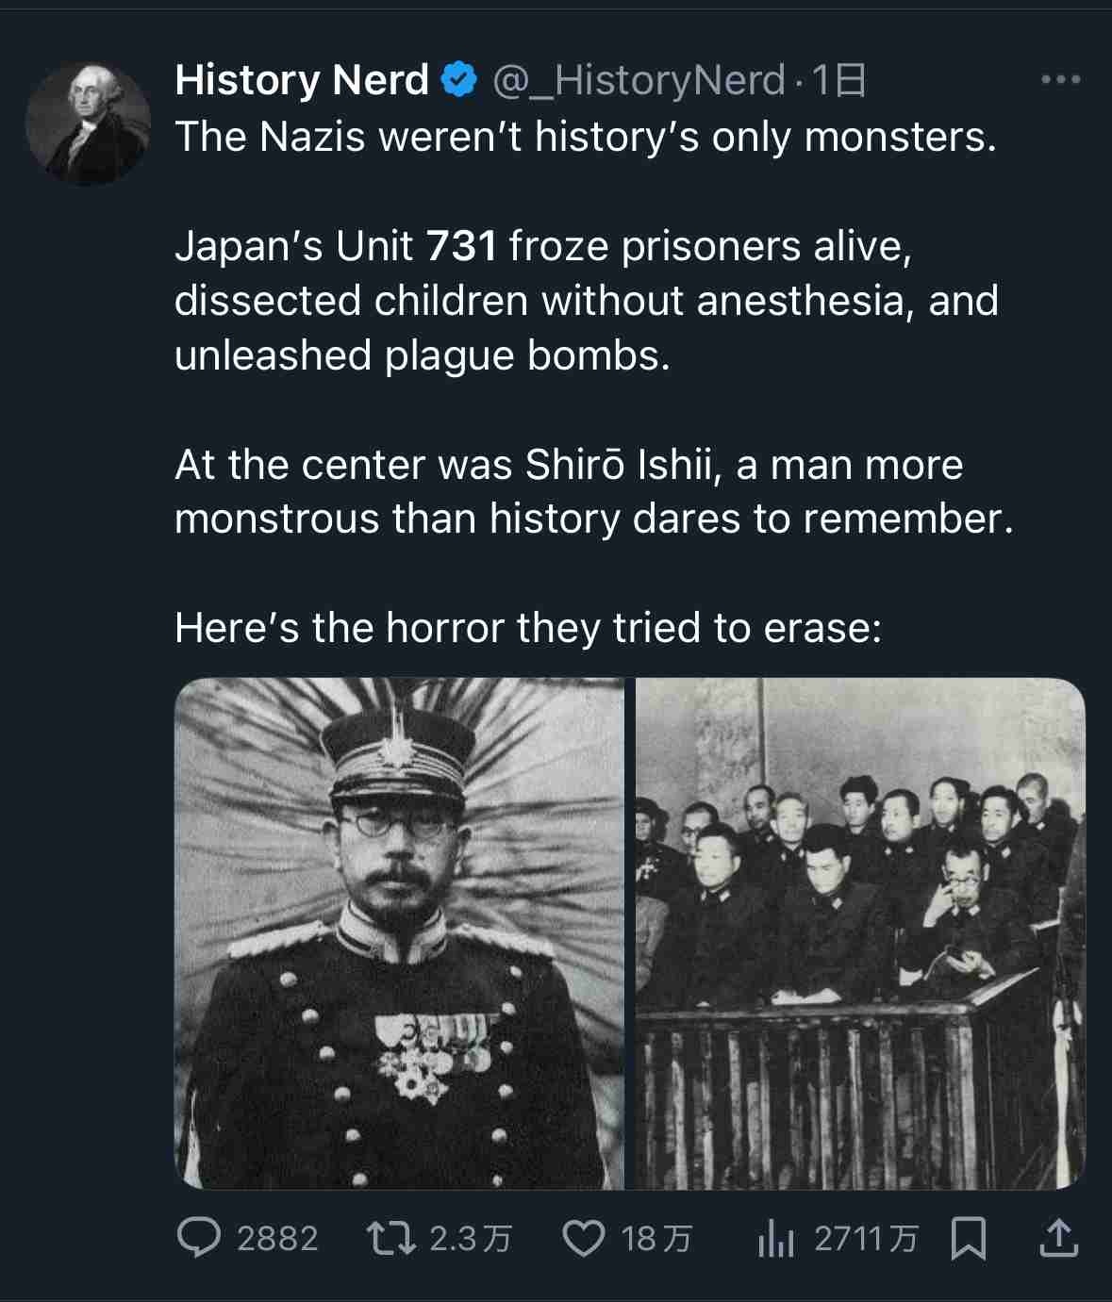This screenshot has width=1112, height=1302.
Task: Tap the share upload icon
Action: click(x=1058, y=1238)
